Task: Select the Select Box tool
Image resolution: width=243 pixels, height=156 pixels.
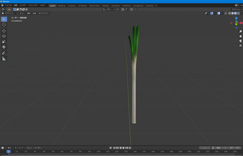Action: pos(4,19)
